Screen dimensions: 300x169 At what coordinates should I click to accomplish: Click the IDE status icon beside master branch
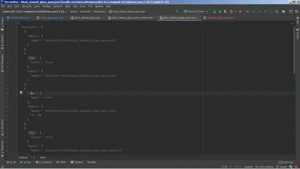pos(291,167)
